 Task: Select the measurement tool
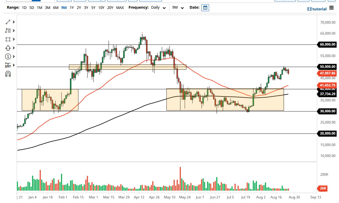pos(8,65)
